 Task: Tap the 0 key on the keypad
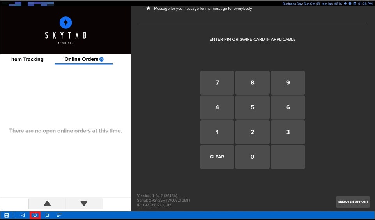tap(252, 157)
